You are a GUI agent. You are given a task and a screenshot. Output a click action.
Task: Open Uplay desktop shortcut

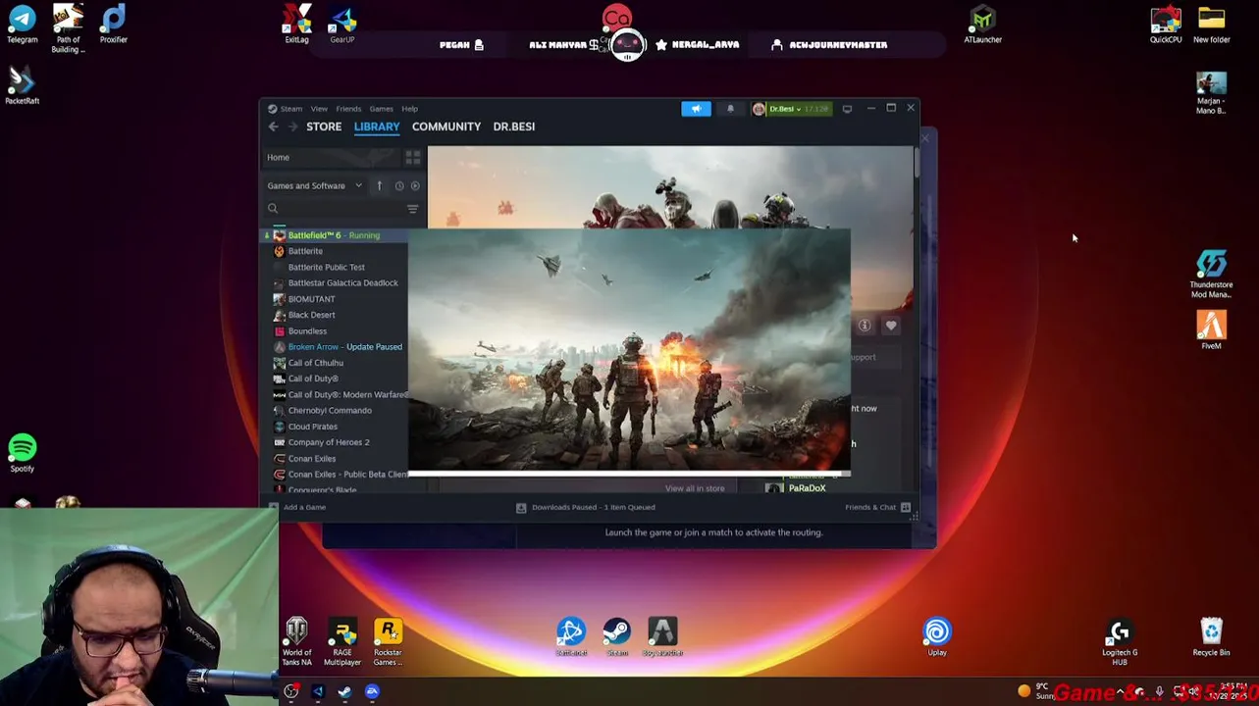pos(937,637)
